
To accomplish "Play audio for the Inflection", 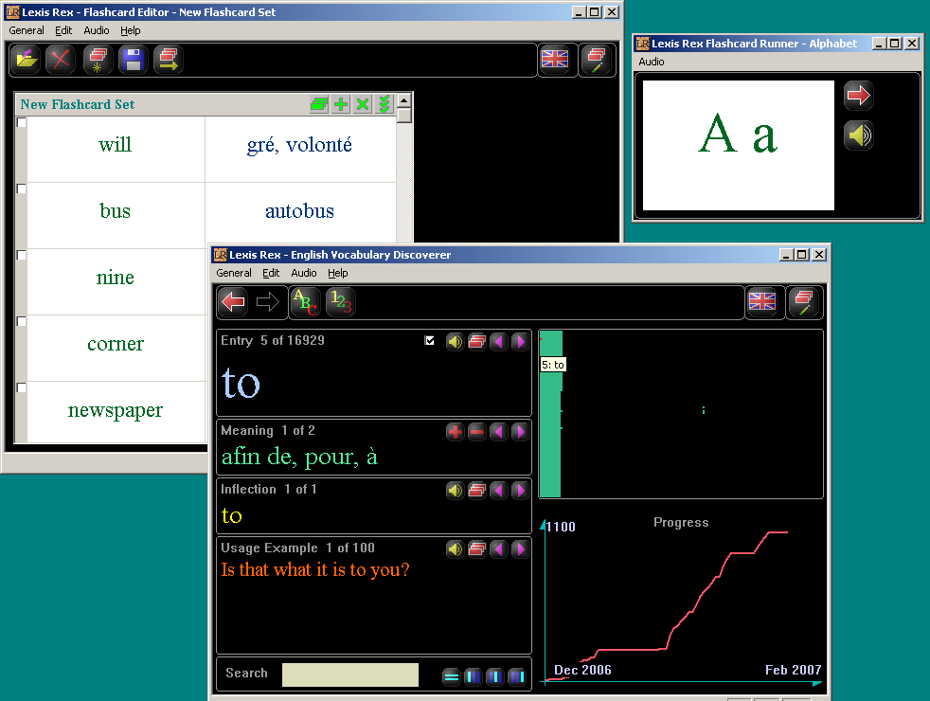I will point(455,491).
